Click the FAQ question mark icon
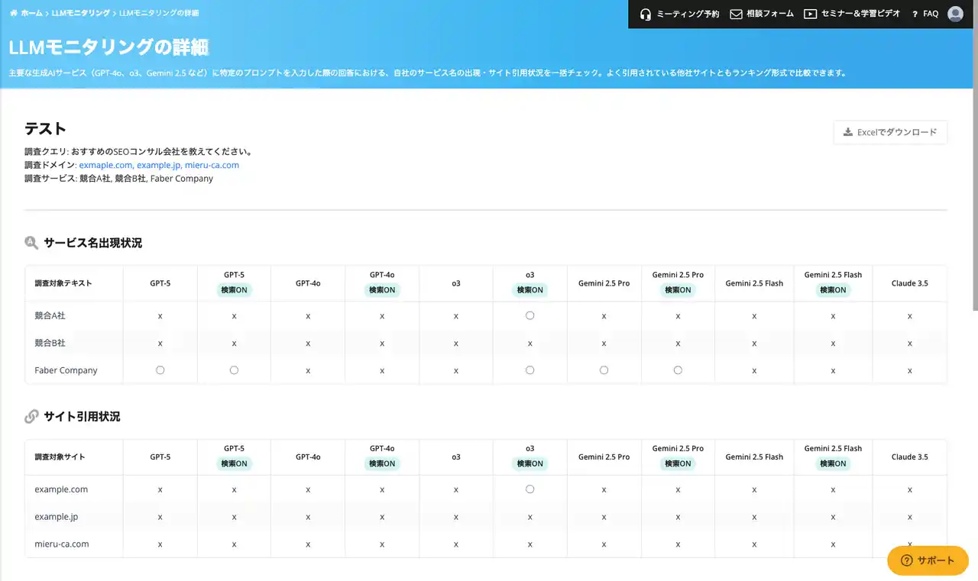This screenshot has width=978, height=581. tap(915, 14)
